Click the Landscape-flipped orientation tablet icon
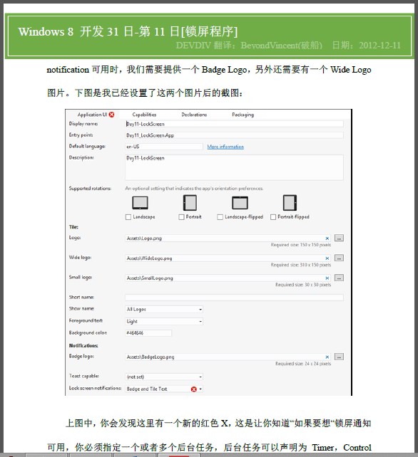 (240, 203)
